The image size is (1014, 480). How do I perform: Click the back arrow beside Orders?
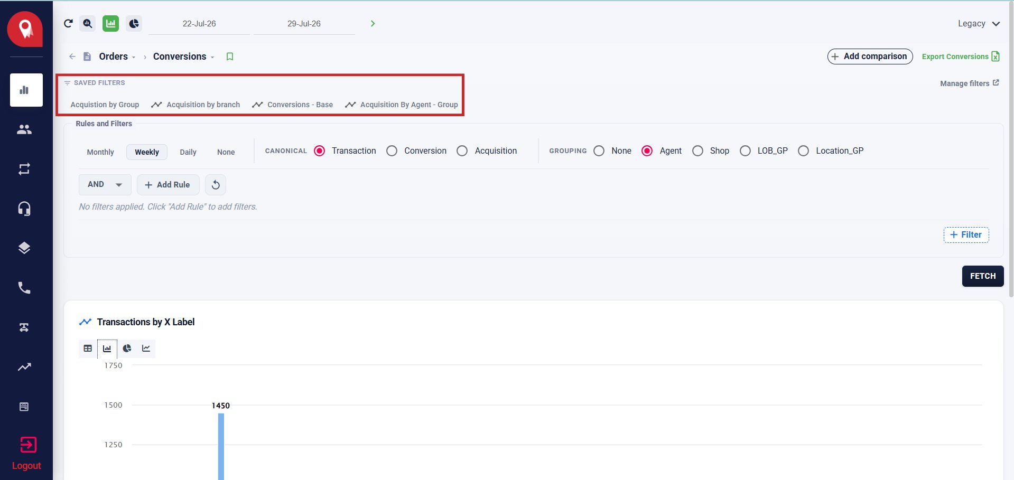pos(72,57)
